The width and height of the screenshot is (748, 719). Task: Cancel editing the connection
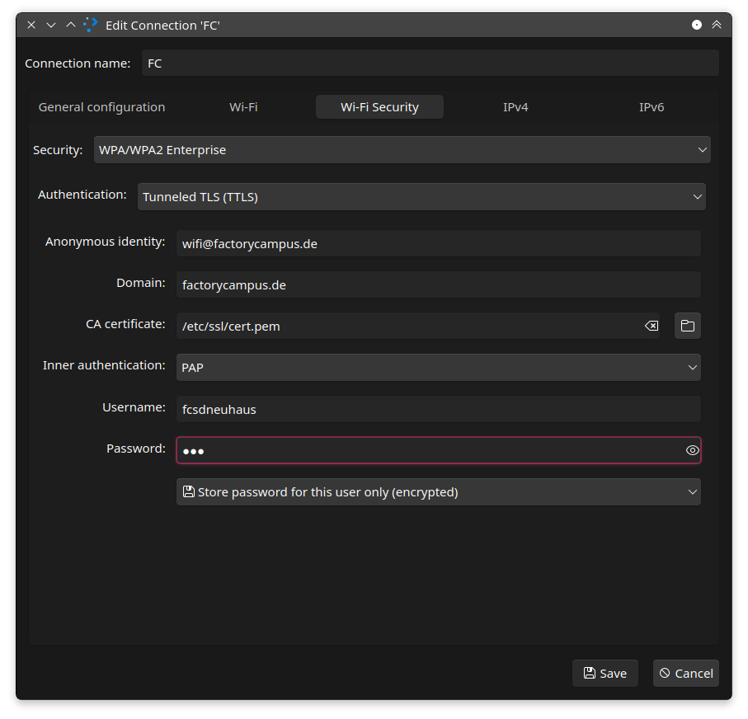click(685, 673)
